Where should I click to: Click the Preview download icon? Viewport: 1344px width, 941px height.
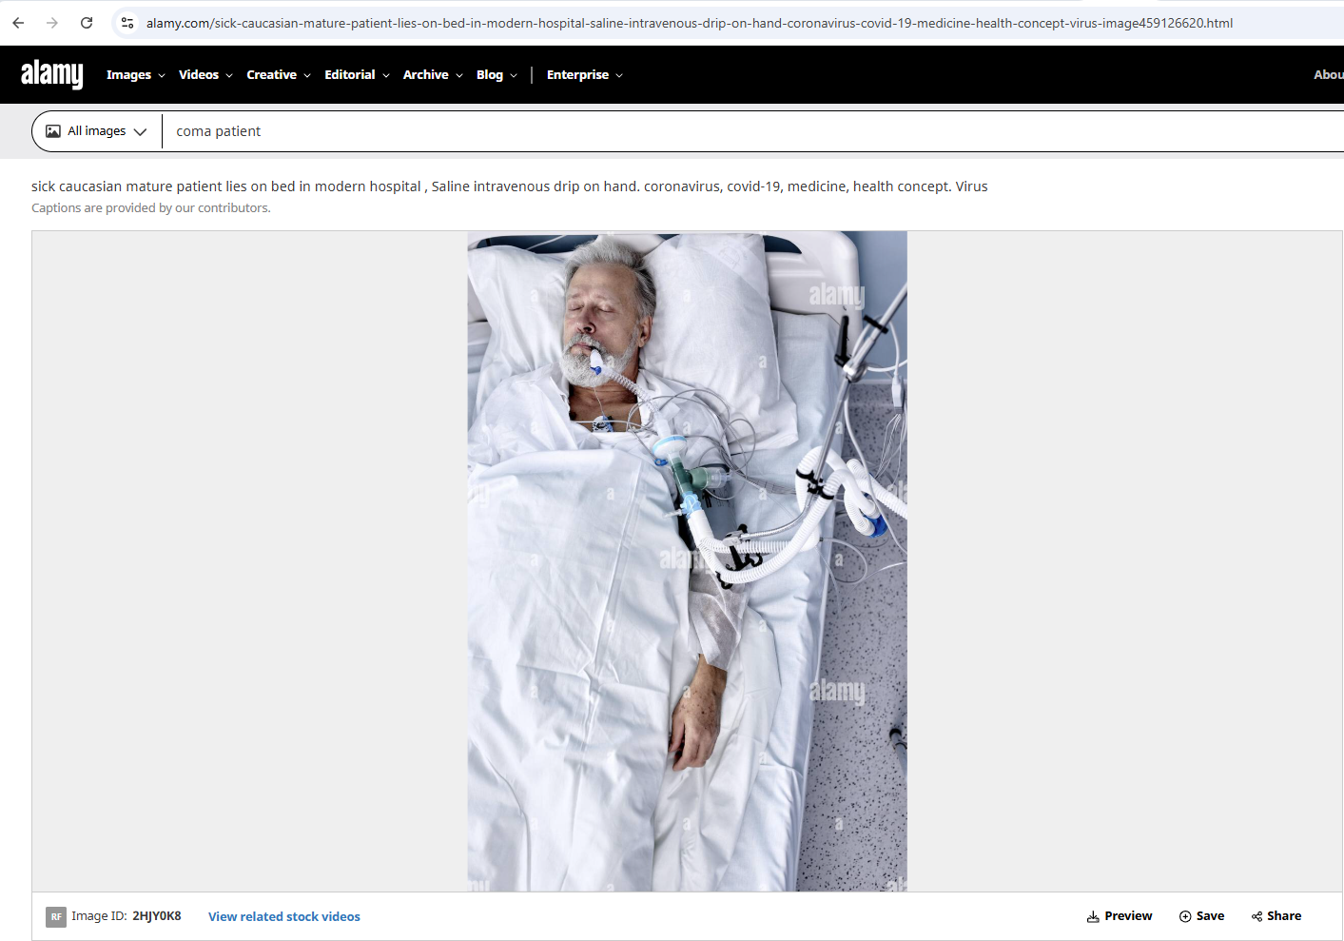[1093, 916]
